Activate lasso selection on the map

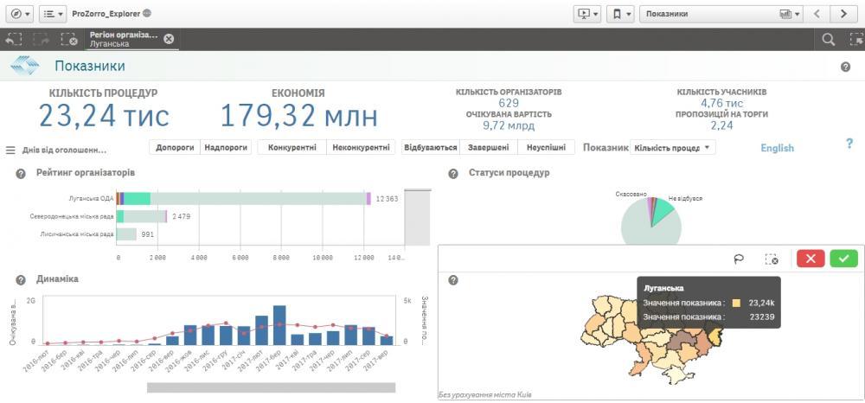pos(739,259)
